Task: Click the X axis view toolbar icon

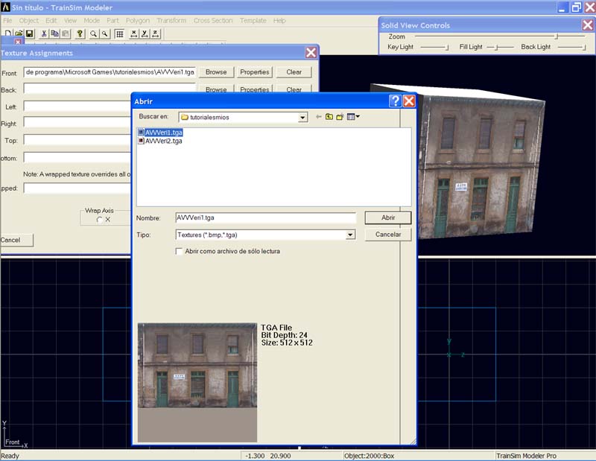Action: pyautogui.click(x=133, y=34)
